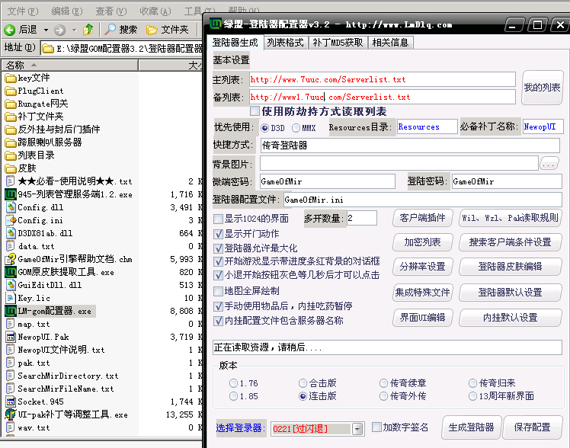Select GameOfMir引擎帮助文档.chm help icon

pos(11,259)
